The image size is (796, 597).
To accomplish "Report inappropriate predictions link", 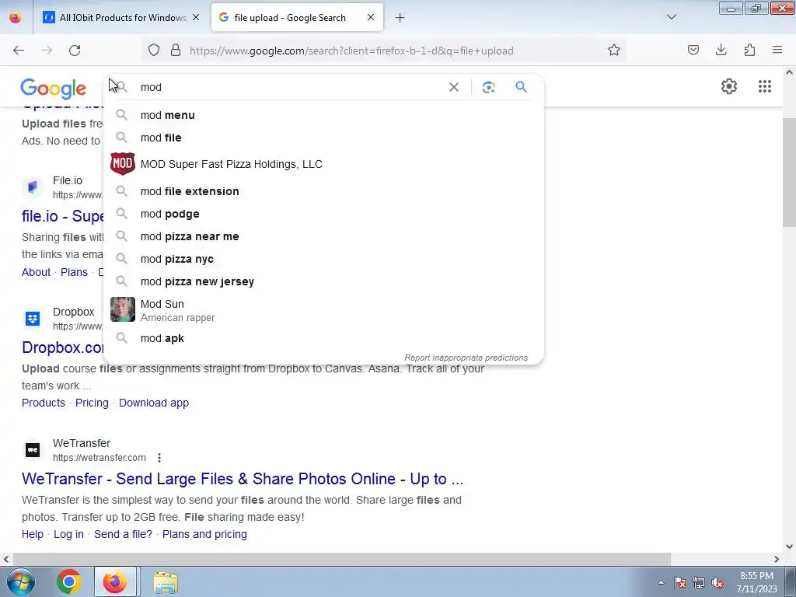I will 466,358.
